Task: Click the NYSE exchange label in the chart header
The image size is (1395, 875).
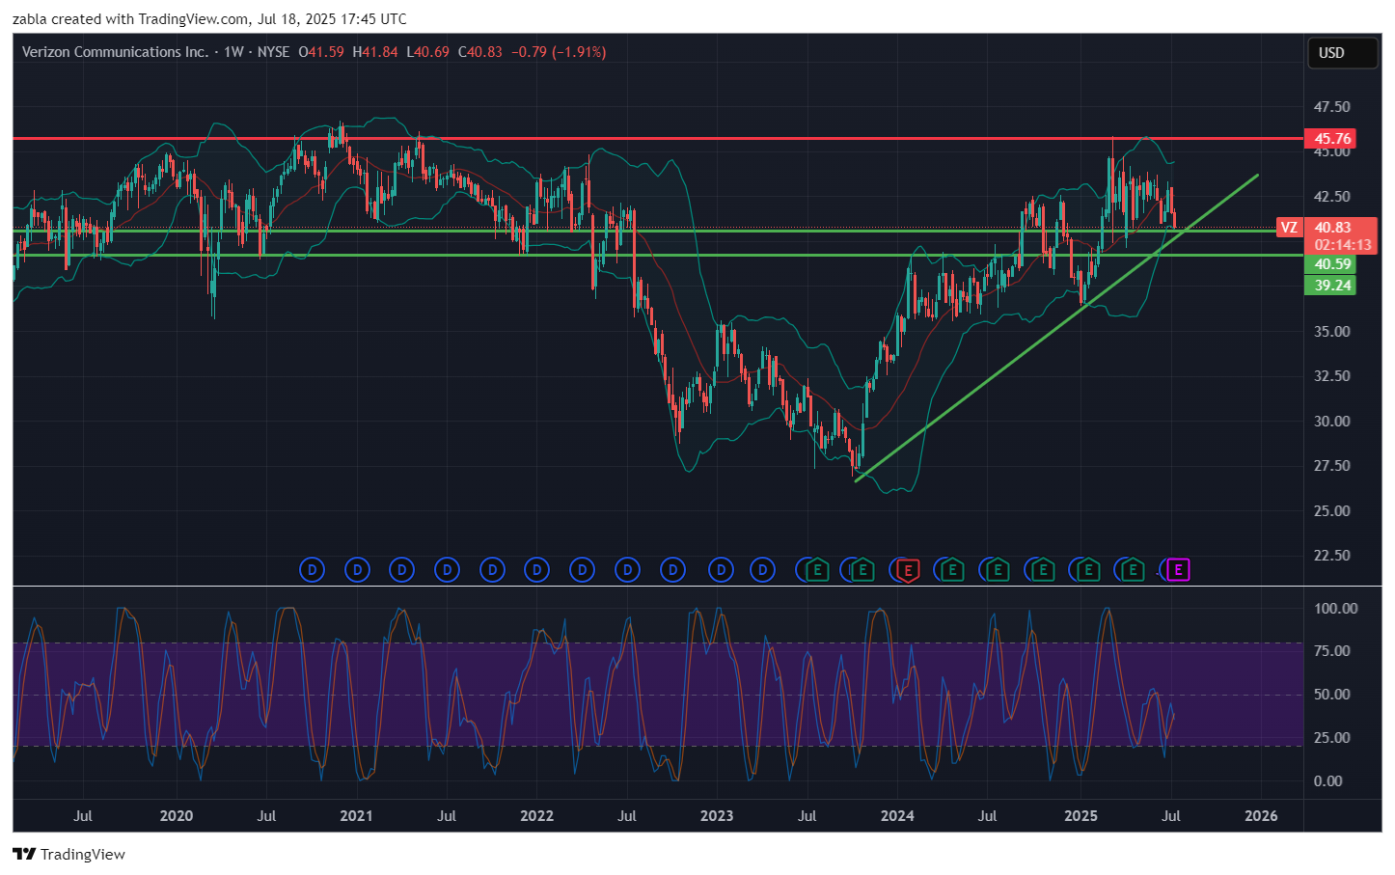Action: [x=273, y=52]
